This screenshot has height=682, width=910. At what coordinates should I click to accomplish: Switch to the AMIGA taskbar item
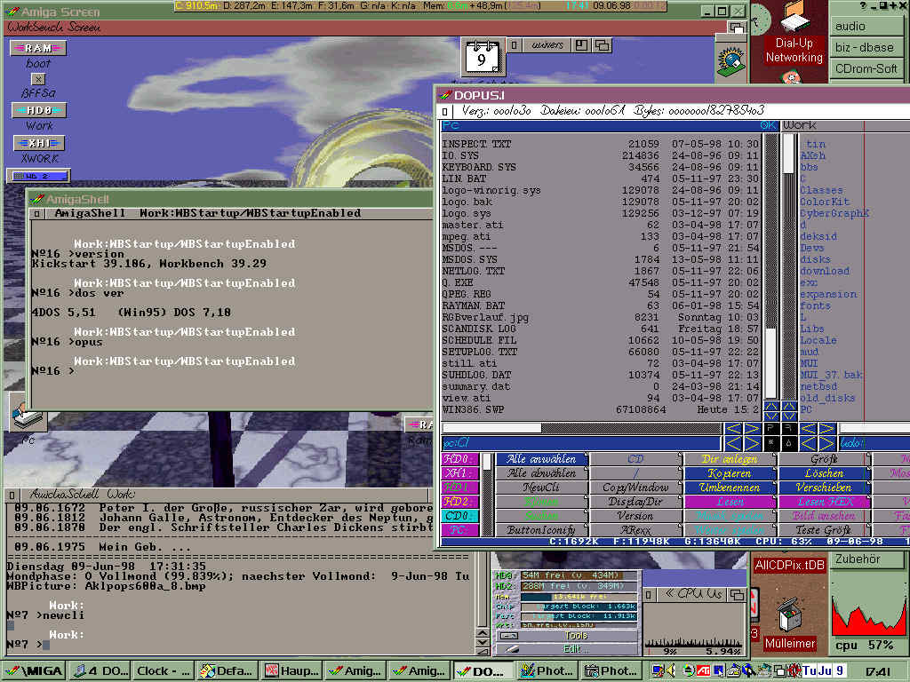[33, 671]
